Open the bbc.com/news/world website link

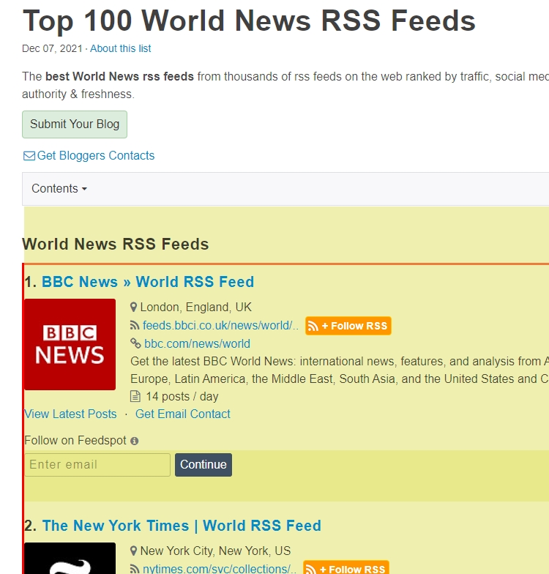click(198, 344)
